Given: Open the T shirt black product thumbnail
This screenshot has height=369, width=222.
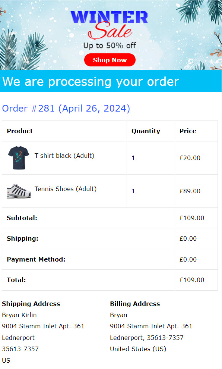Looking at the screenshot, I should [19, 158].
